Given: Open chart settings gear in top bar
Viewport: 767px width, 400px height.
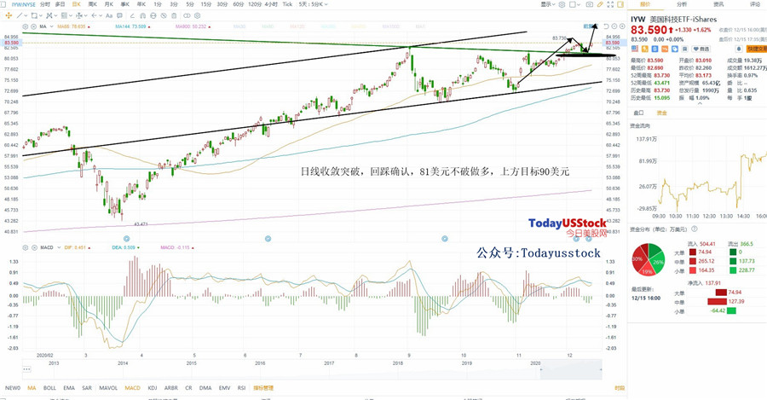Looking at the screenshot, I should coord(562,4).
